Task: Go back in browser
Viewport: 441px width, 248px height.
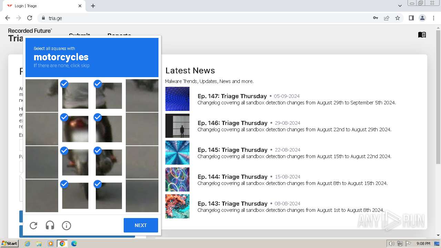Action: pyautogui.click(x=8, y=18)
